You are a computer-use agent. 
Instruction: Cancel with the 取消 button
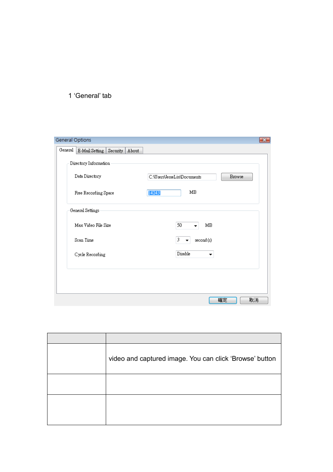coord(254,300)
